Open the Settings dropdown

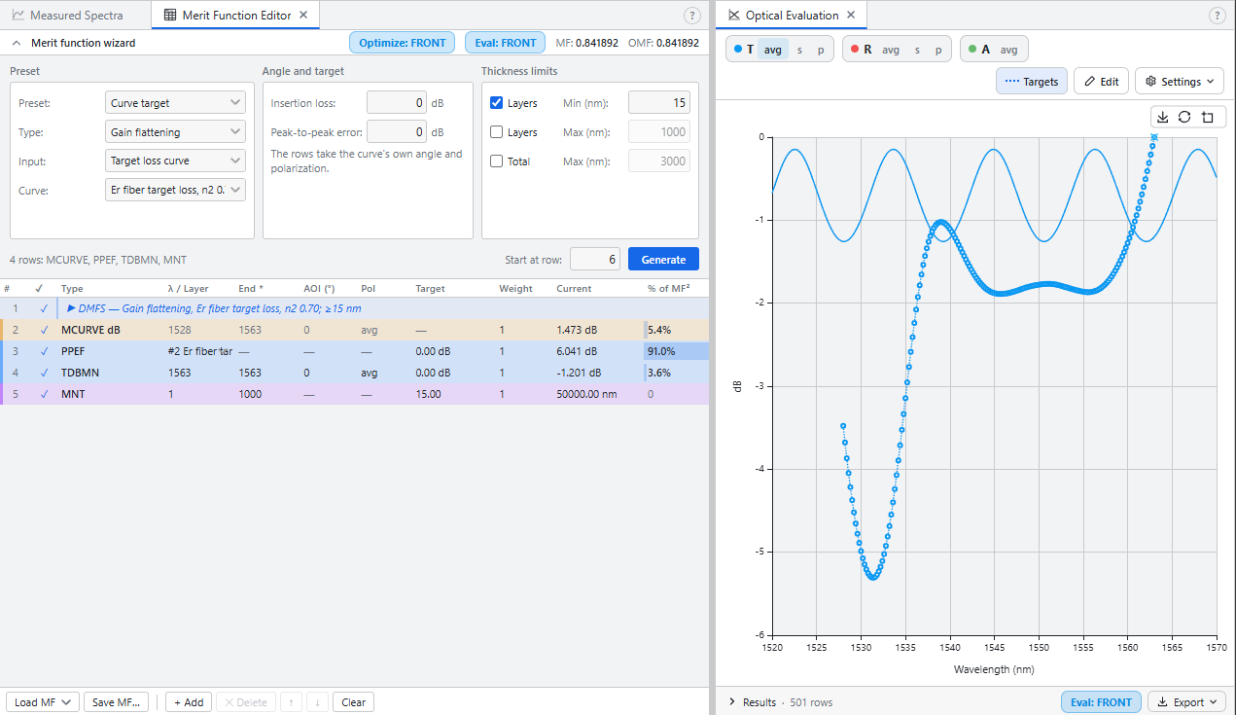pos(1179,81)
